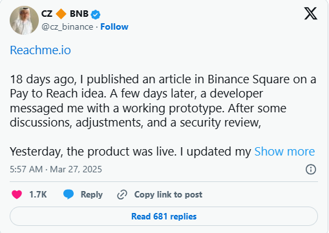Expand the post with Show more
Screen dimensions: 329x233
point(284,152)
